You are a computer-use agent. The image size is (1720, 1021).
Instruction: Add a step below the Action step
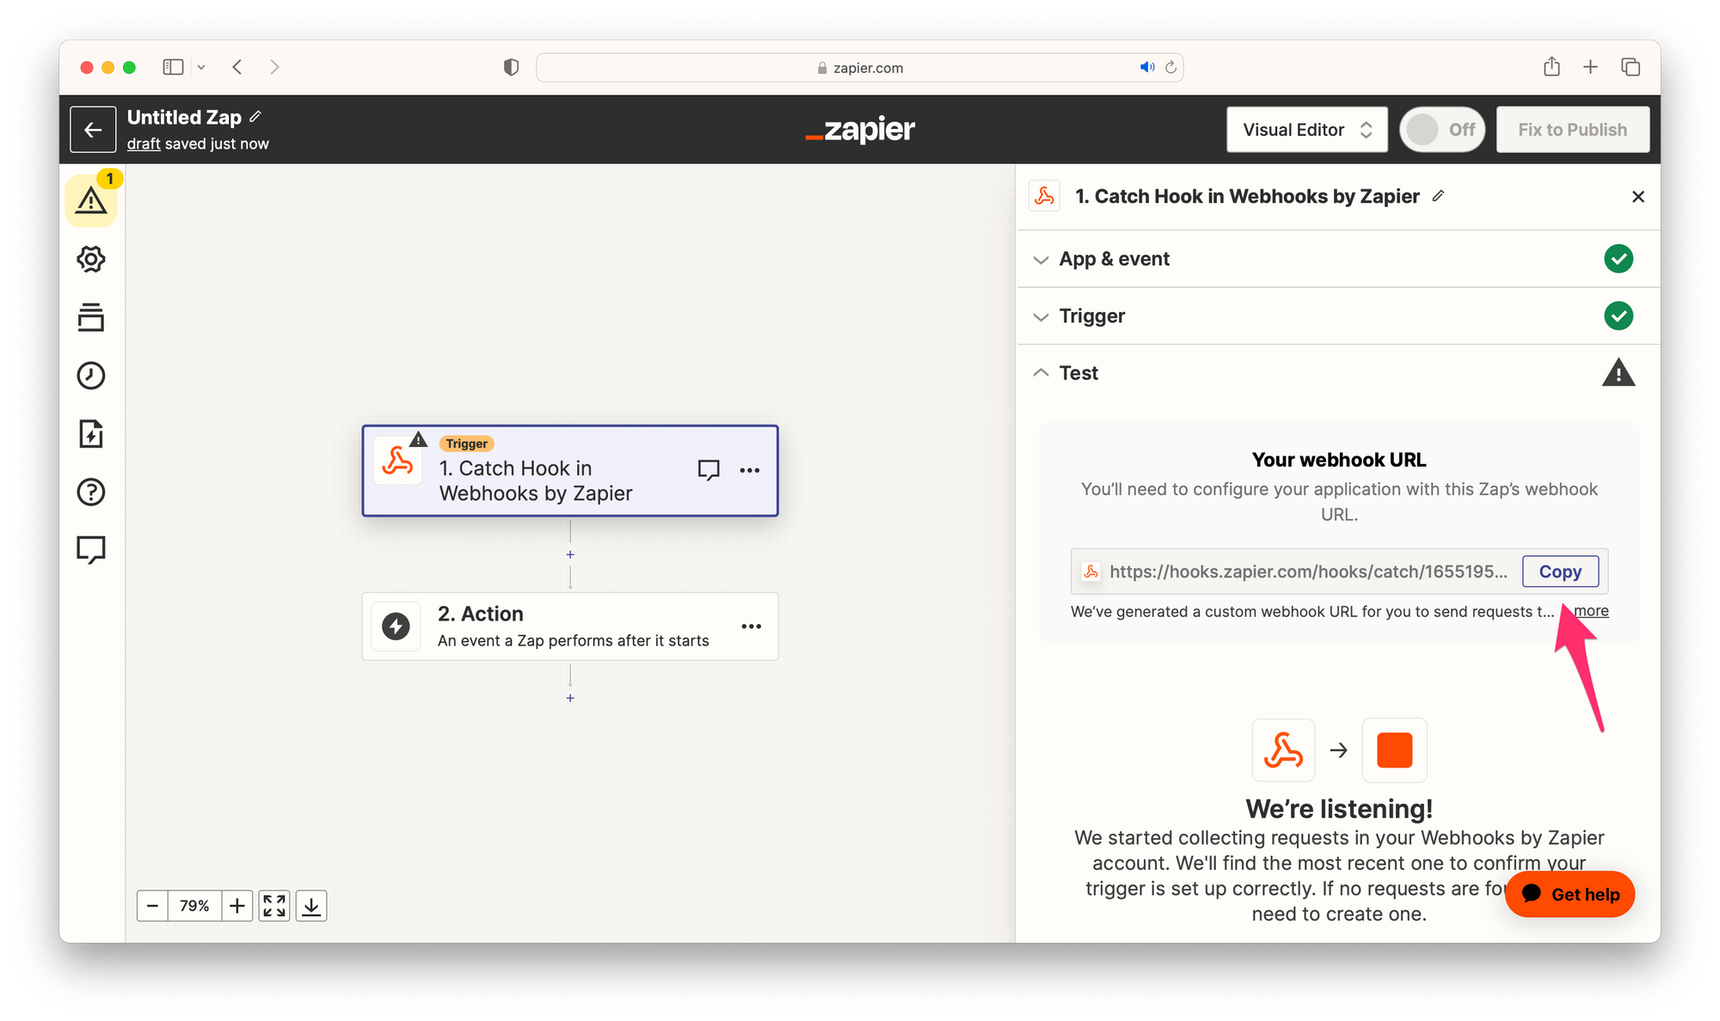570,698
